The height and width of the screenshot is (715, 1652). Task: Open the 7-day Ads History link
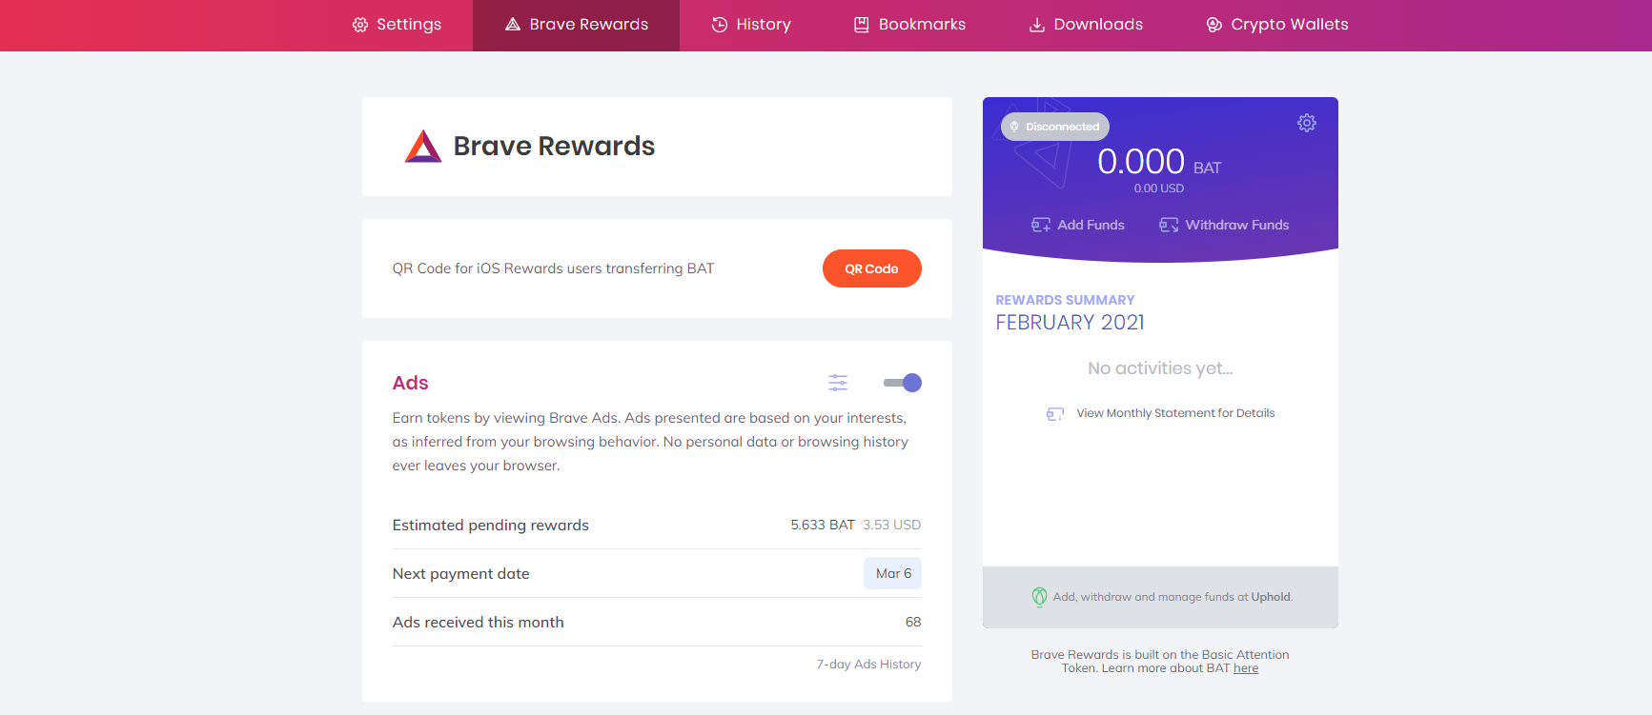pyautogui.click(x=868, y=664)
